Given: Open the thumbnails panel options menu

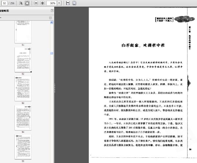Looking at the screenshot, I should pos(1,18).
